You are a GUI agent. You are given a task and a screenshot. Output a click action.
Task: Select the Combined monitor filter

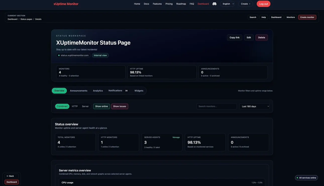click(62, 106)
